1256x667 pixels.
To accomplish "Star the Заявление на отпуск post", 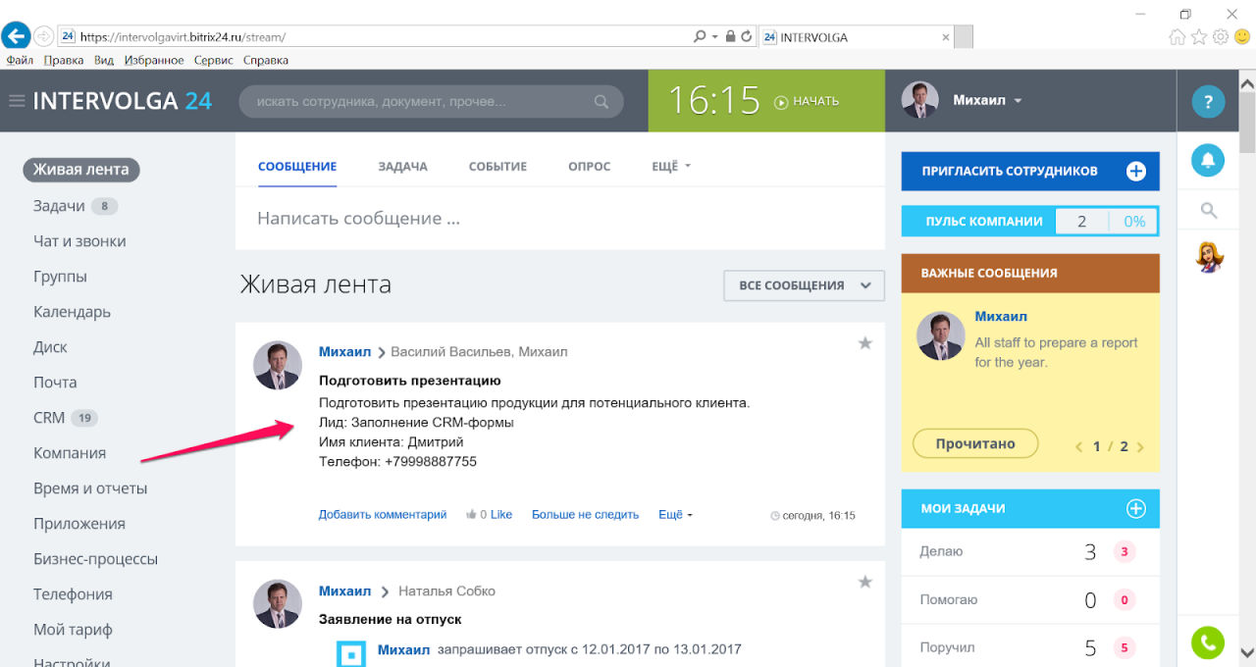I will pyautogui.click(x=865, y=582).
